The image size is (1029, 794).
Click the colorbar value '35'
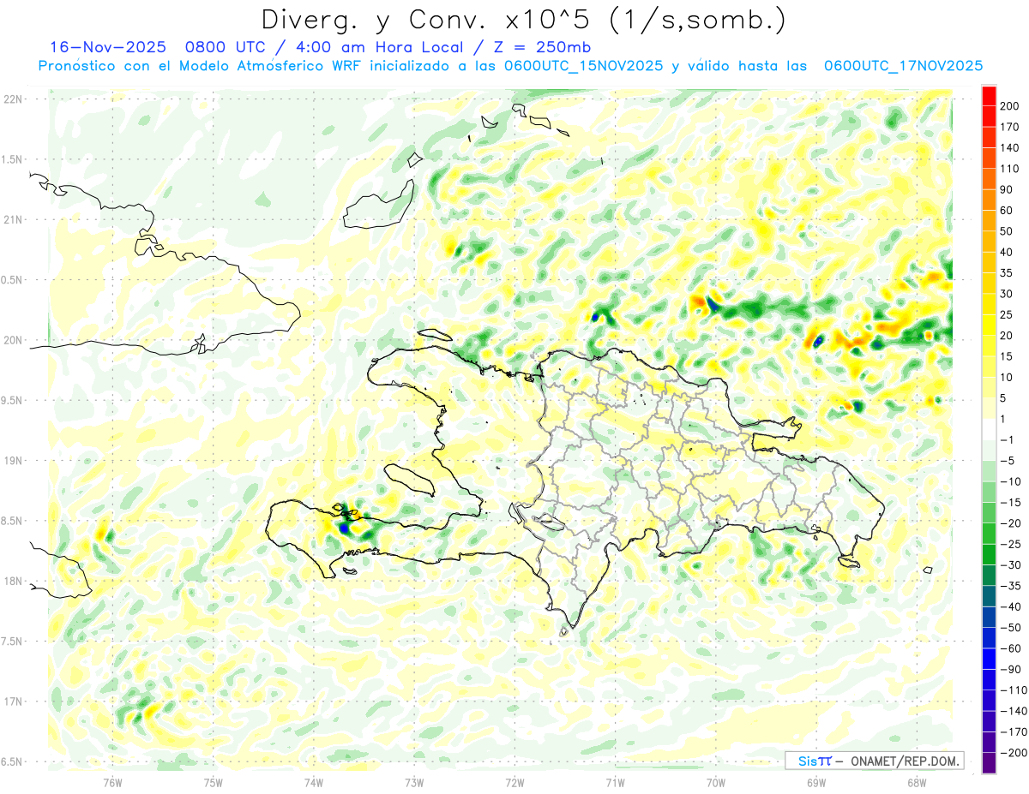[x=1007, y=273]
